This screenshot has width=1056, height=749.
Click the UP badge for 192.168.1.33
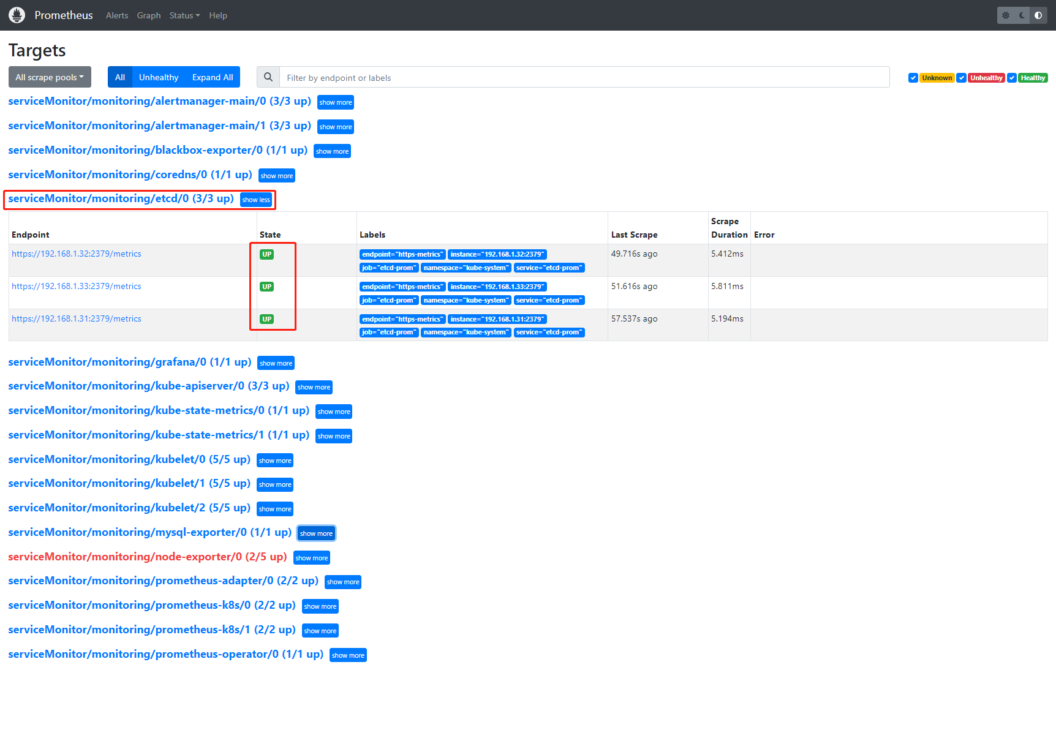point(266,287)
